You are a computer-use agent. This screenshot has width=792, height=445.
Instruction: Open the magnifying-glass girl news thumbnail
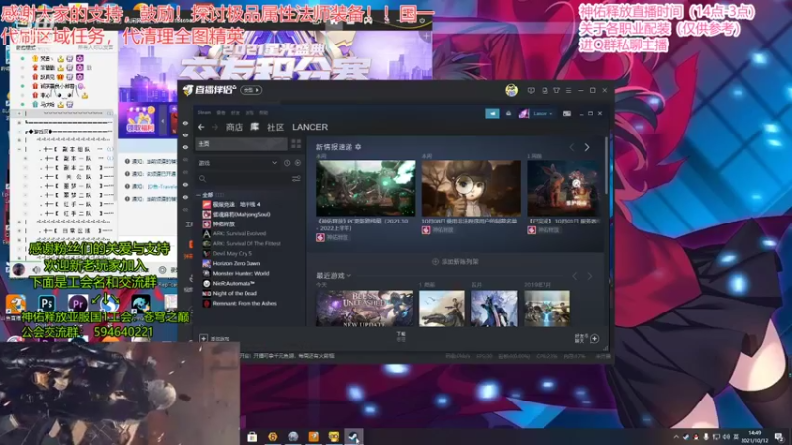point(471,188)
